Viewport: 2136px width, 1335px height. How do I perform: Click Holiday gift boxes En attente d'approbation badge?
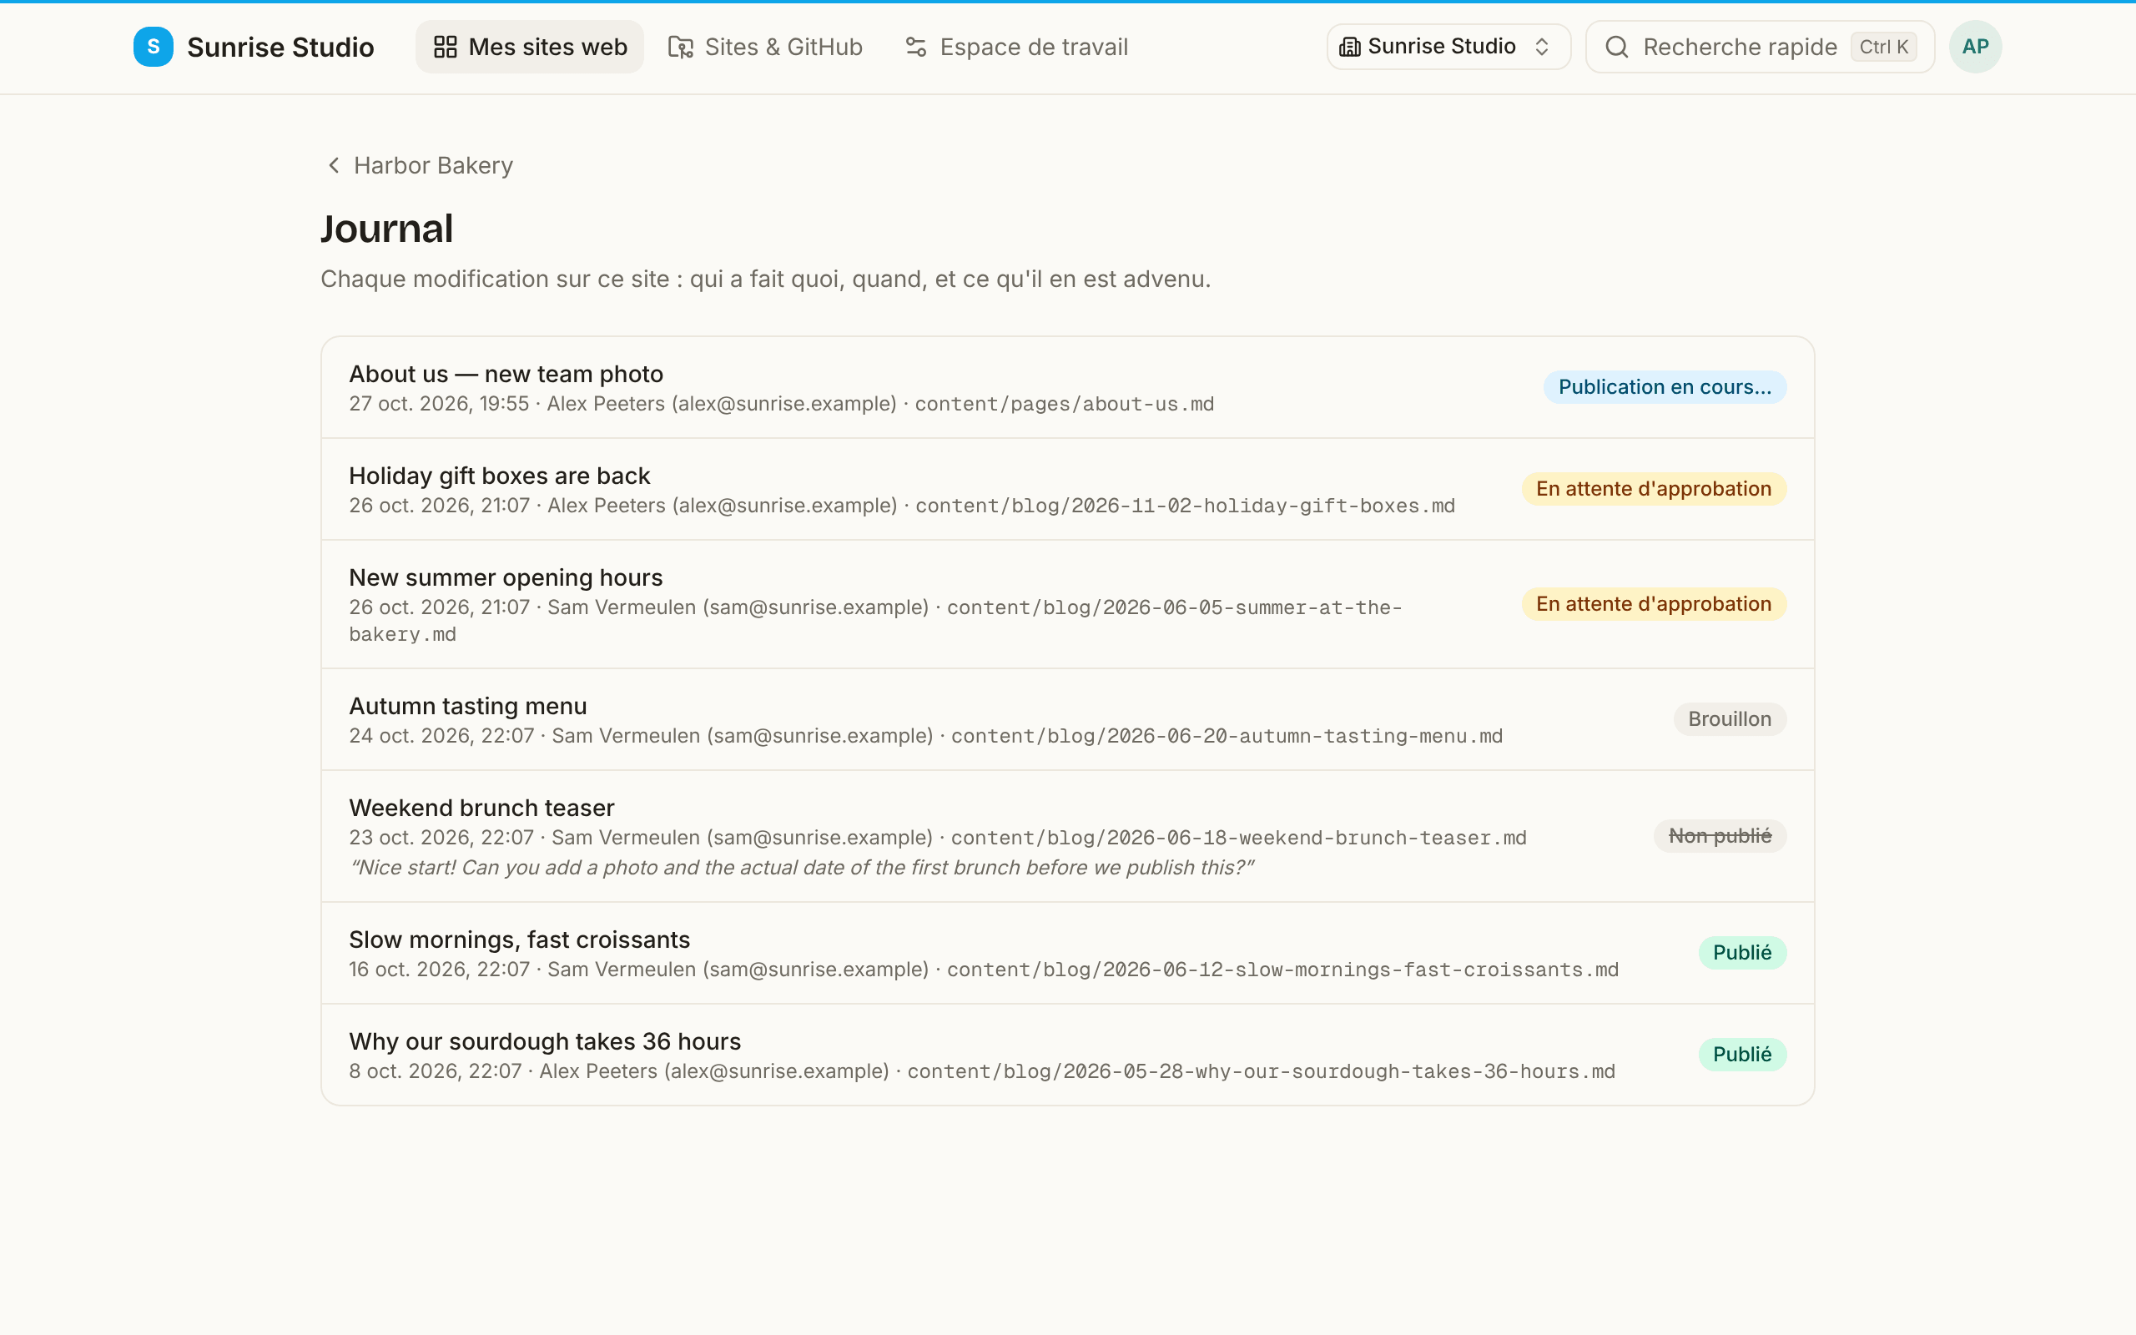[1653, 488]
